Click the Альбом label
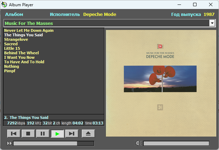 (14, 14)
